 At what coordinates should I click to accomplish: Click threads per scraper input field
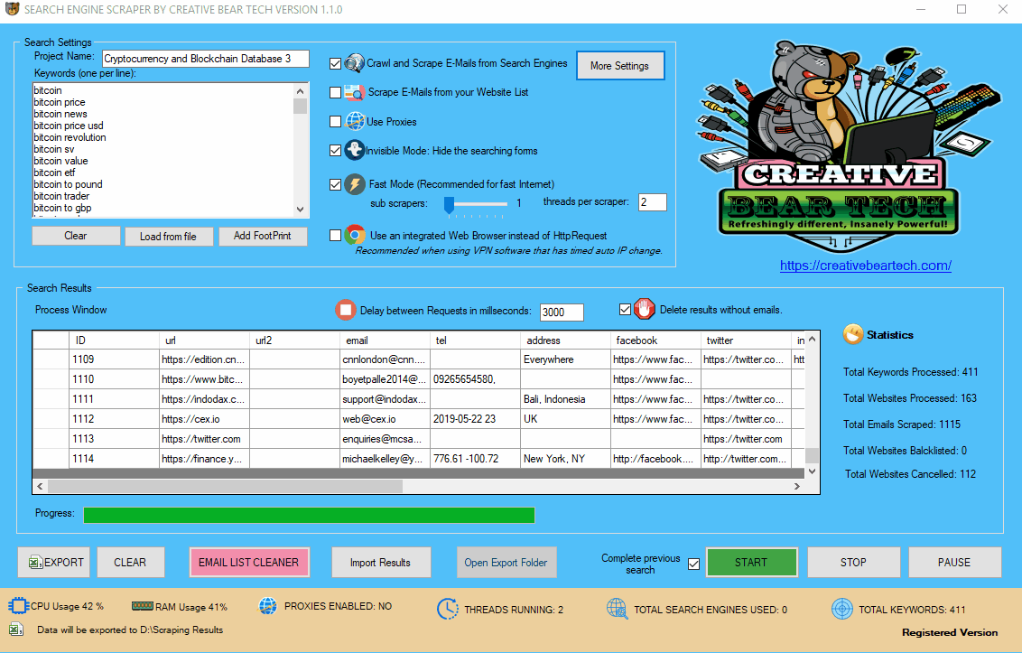(x=653, y=202)
